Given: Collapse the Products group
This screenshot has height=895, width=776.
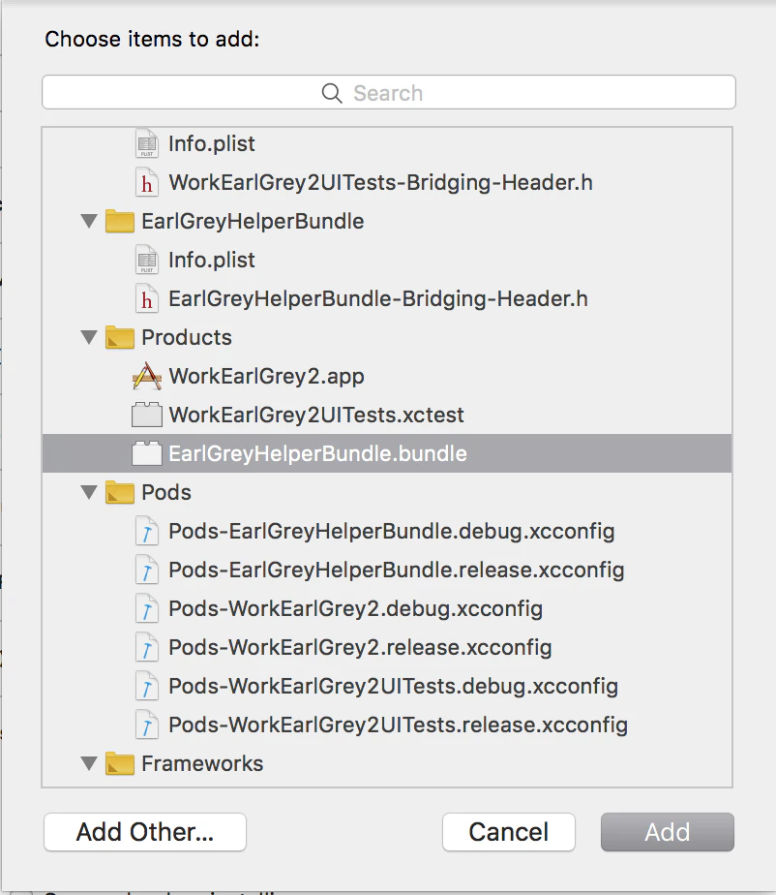Looking at the screenshot, I should 89,337.
